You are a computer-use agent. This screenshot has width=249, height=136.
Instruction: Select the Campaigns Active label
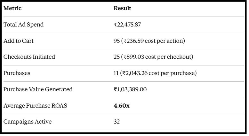[28, 122]
